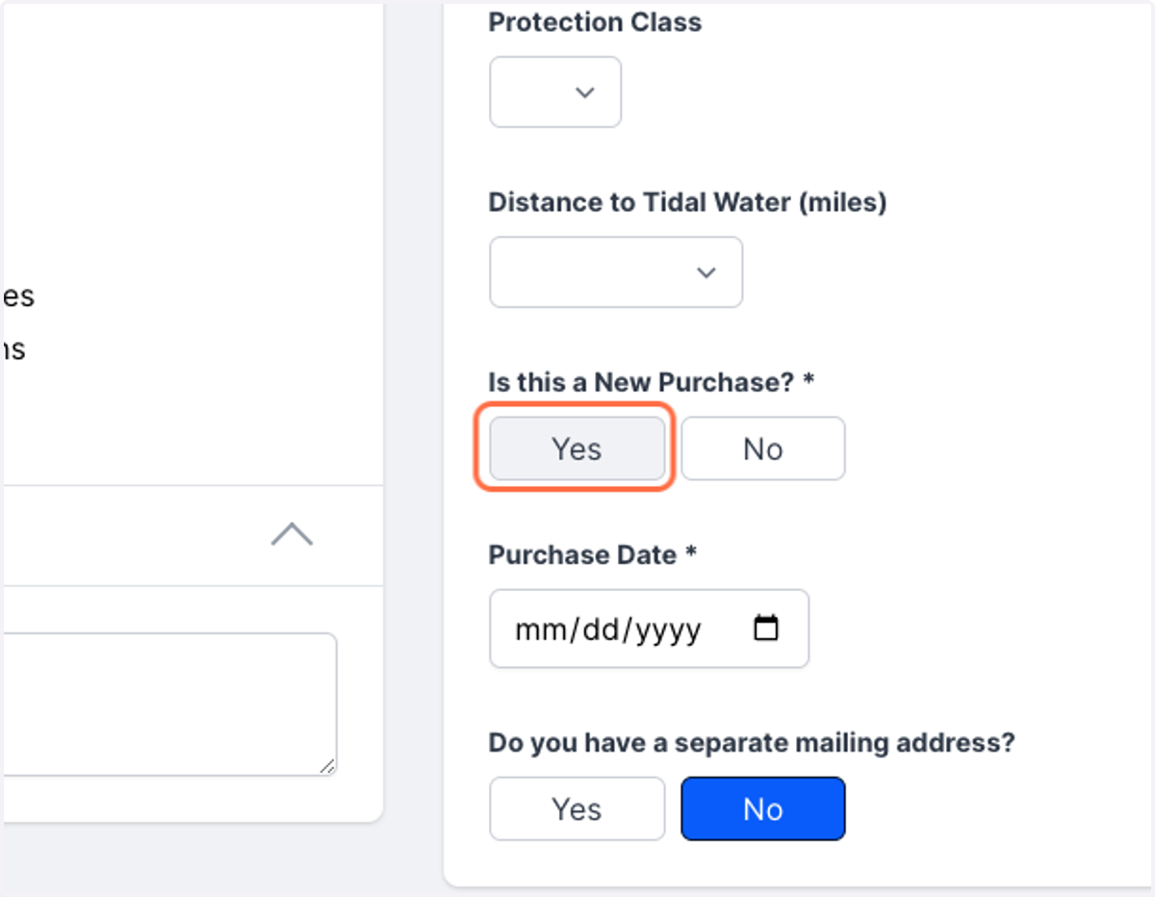
Task: Click the text area in the left panel
Action: (x=168, y=705)
